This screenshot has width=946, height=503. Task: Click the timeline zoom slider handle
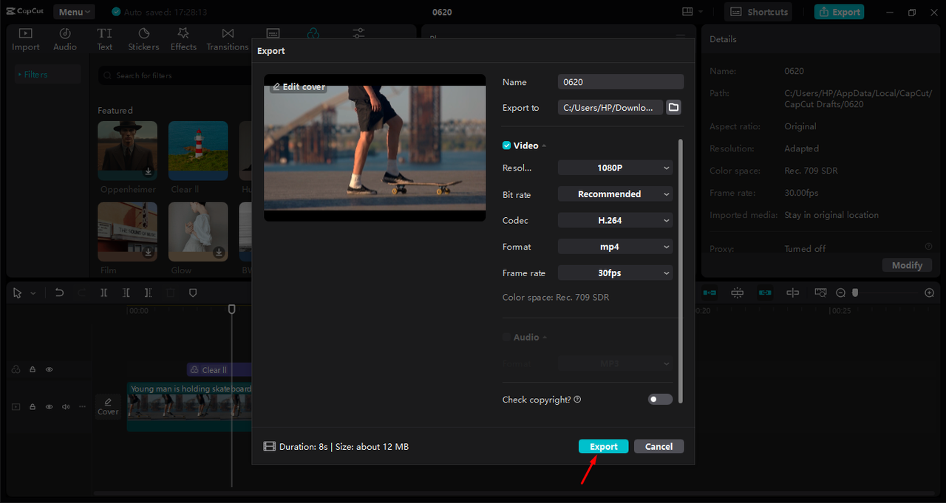point(855,293)
